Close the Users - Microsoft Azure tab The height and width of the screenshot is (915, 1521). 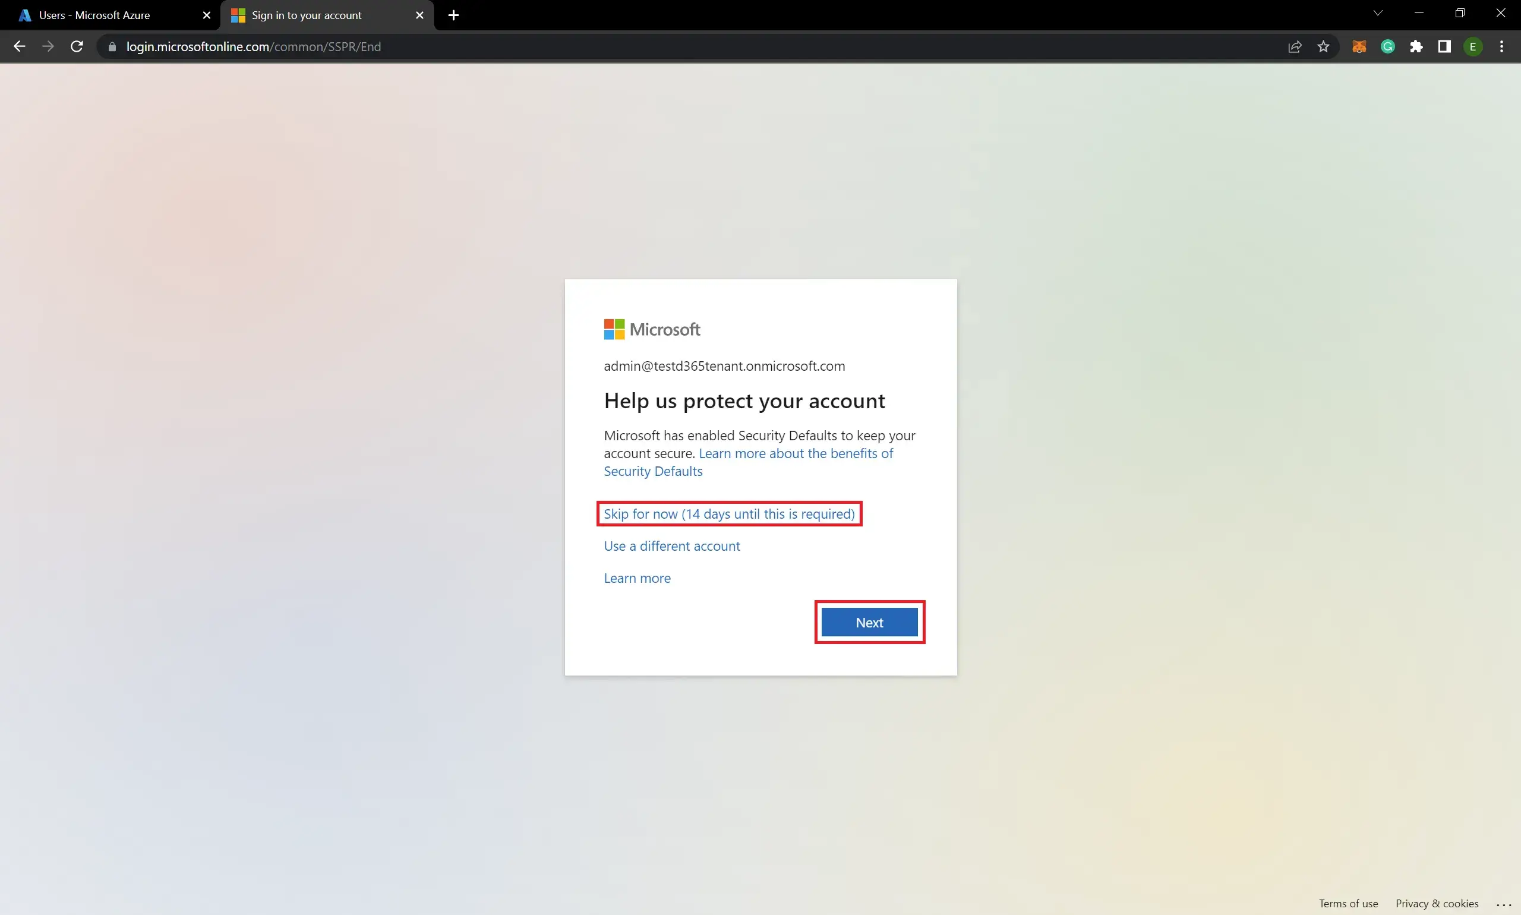pos(207,15)
